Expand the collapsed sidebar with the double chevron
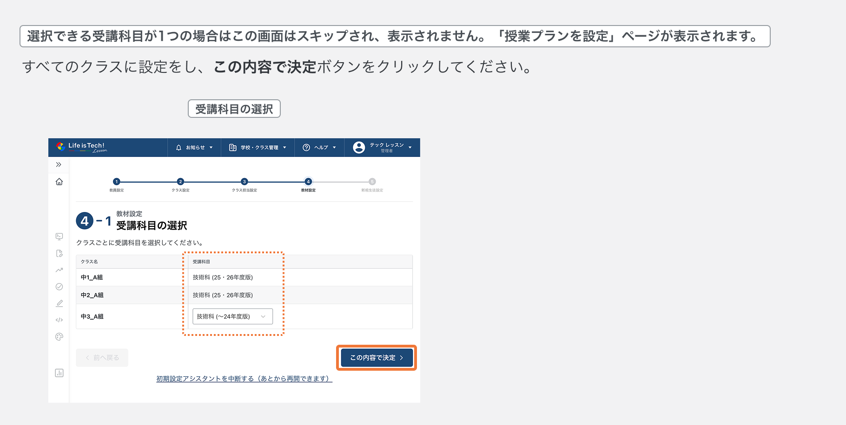846x425 pixels. [59, 164]
